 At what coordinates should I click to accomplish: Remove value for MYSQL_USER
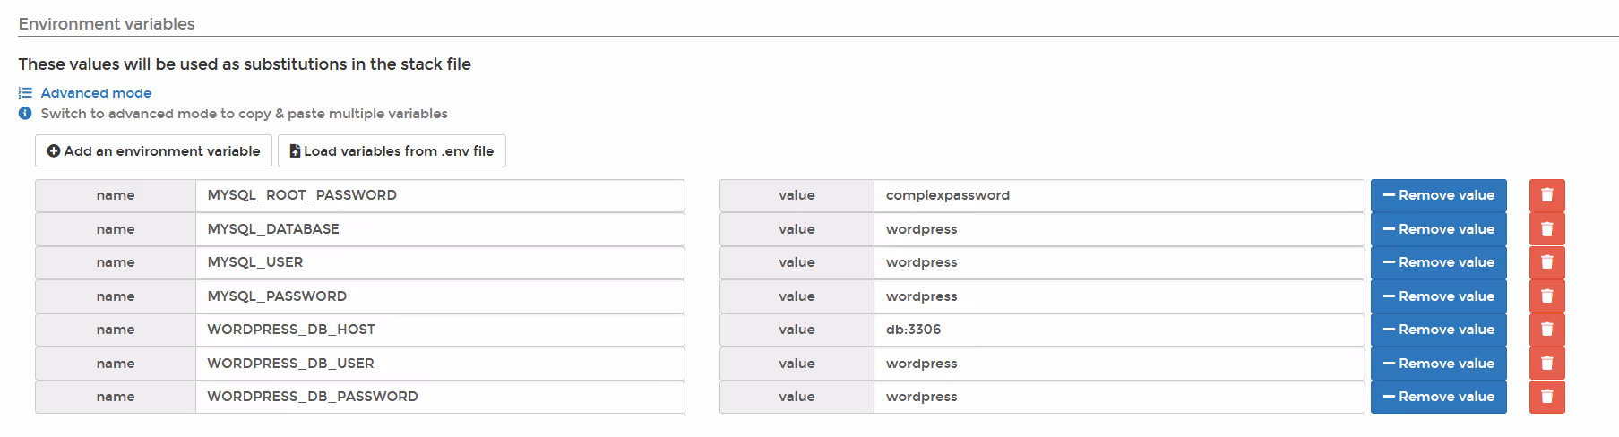pos(1439,262)
